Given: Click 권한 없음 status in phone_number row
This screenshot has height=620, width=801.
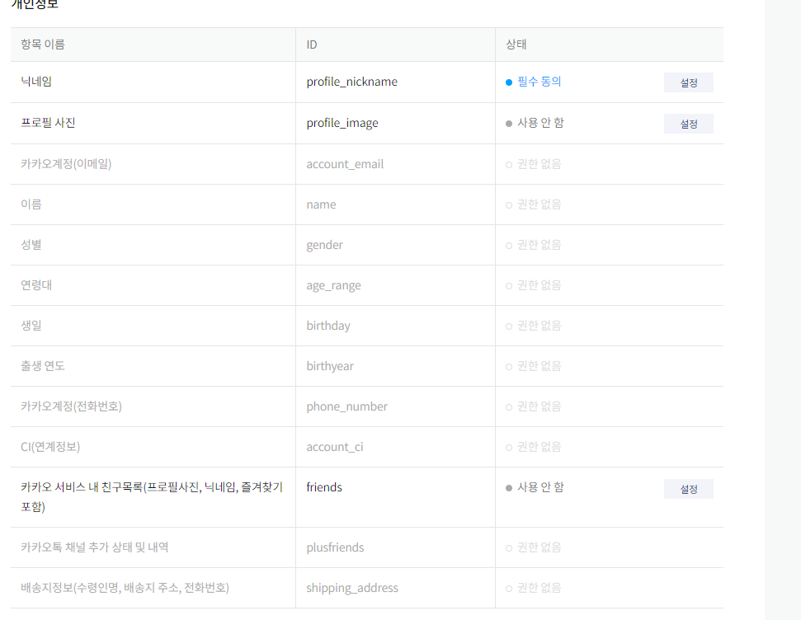Looking at the screenshot, I should [x=539, y=406].
